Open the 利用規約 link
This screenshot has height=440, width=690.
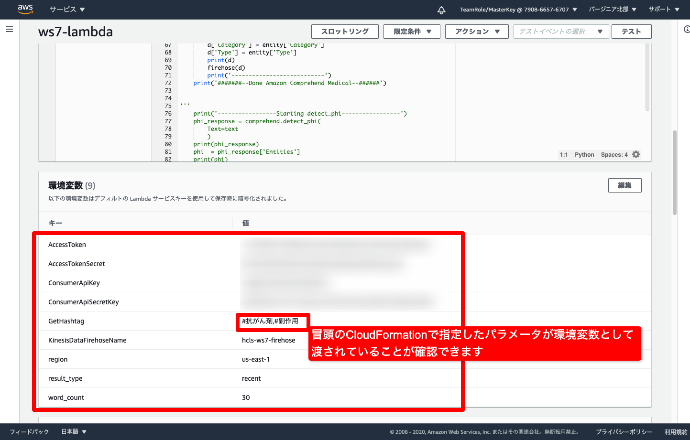(676, 432)
